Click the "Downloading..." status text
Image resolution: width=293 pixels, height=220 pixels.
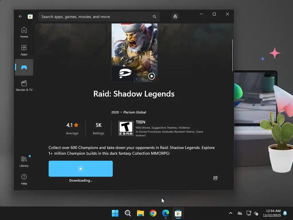(81, 180)
